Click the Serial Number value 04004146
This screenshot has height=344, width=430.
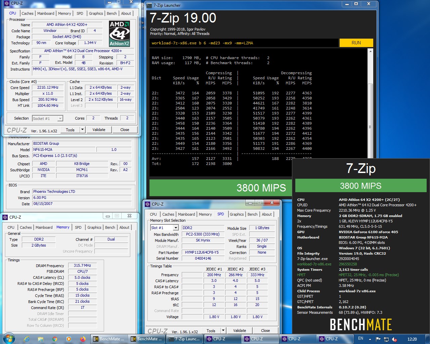tap(203, 258)
